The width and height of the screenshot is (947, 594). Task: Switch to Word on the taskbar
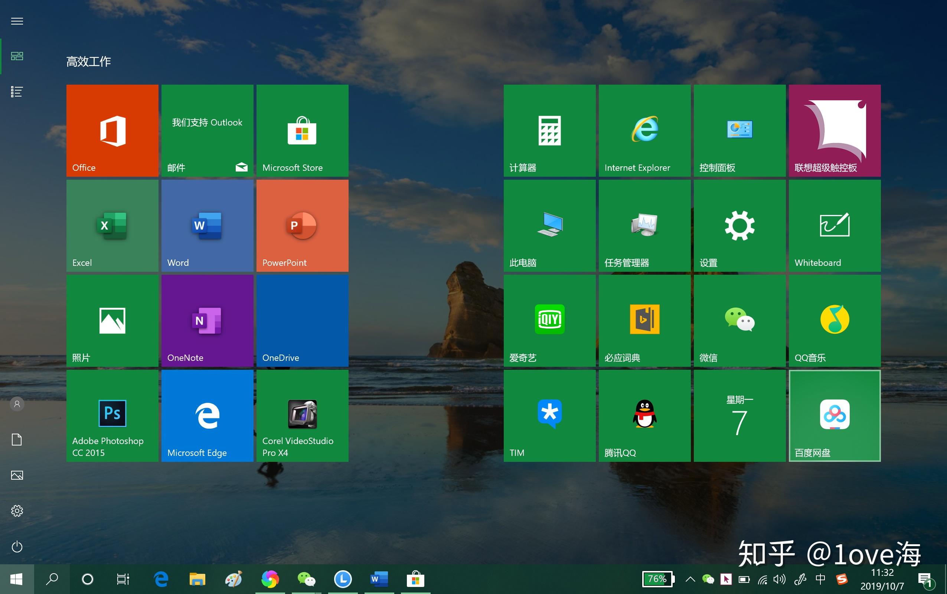[x=379, y=579]
